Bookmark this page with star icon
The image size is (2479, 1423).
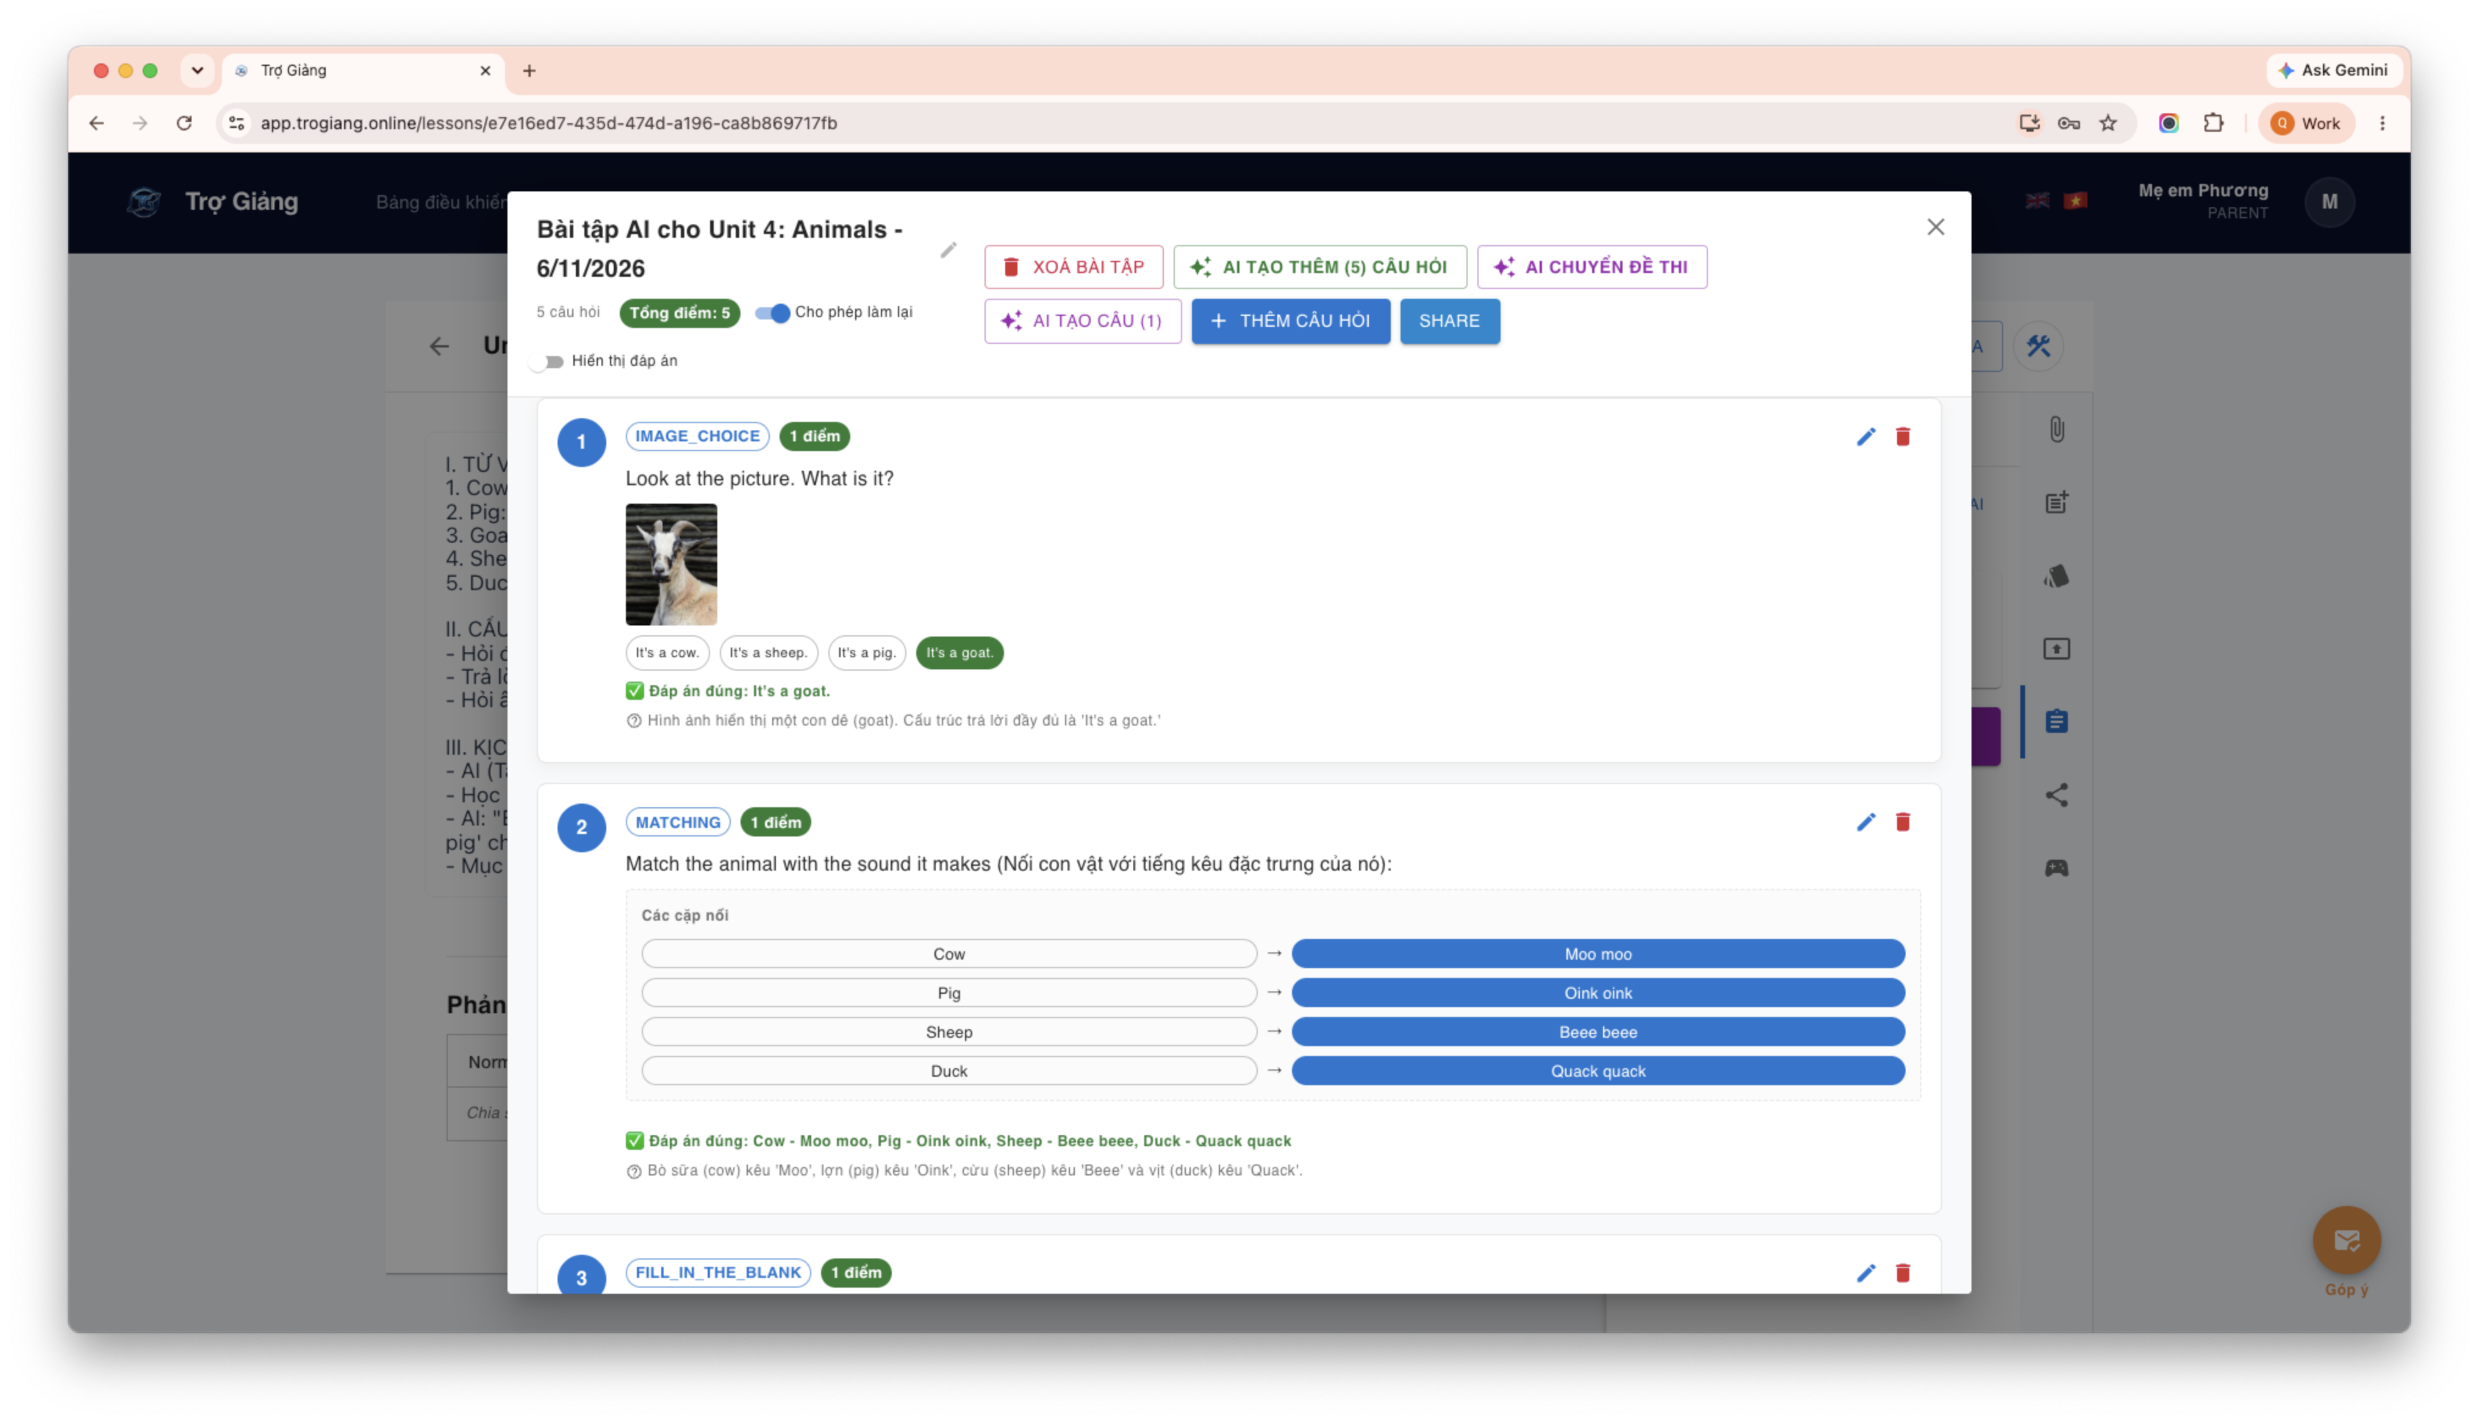2109,123
